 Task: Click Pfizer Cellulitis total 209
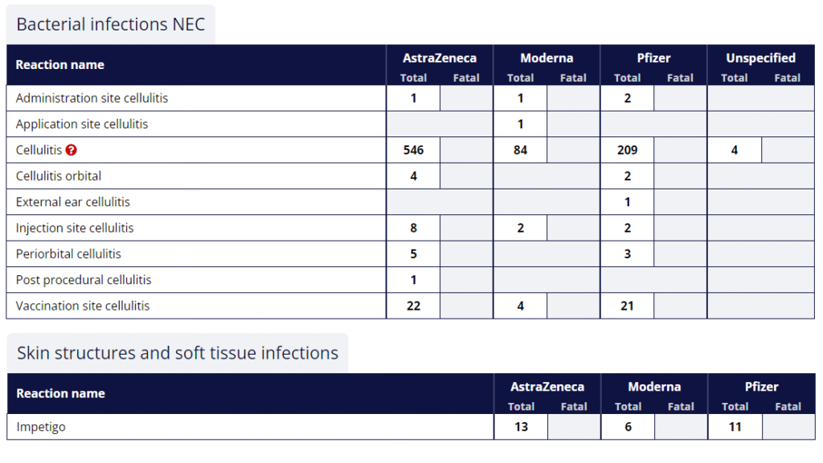(x=627, y=150)
